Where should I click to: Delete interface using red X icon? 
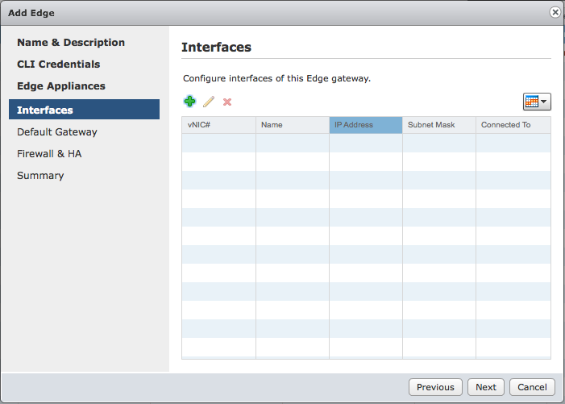[x=227, y=102]
